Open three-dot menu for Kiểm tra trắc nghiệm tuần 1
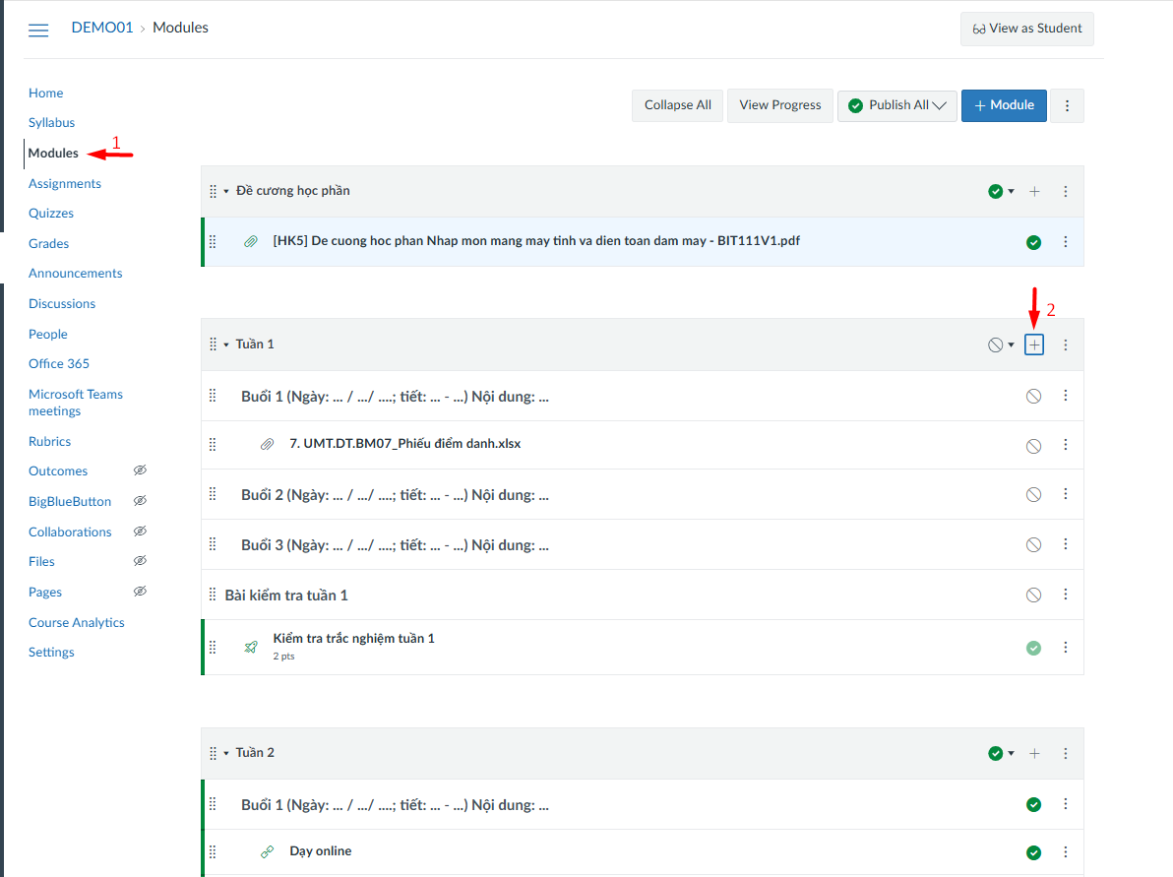Viewport: 1173px width, 877px height. 1066,648
